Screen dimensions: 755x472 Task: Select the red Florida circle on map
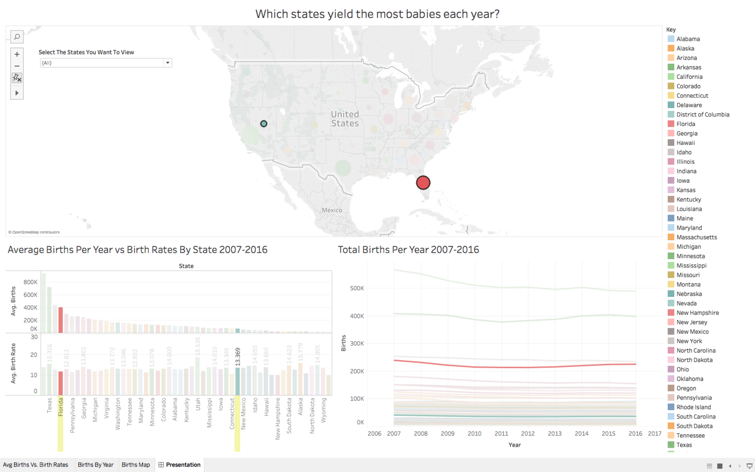(x=423, y=183)
